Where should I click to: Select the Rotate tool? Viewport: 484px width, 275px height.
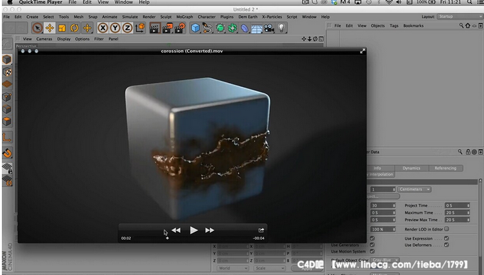tap(74, 28)
